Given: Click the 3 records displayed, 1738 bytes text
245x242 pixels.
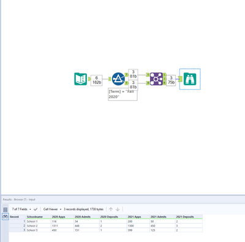Looking at the screenshot, I should (83, 209).
